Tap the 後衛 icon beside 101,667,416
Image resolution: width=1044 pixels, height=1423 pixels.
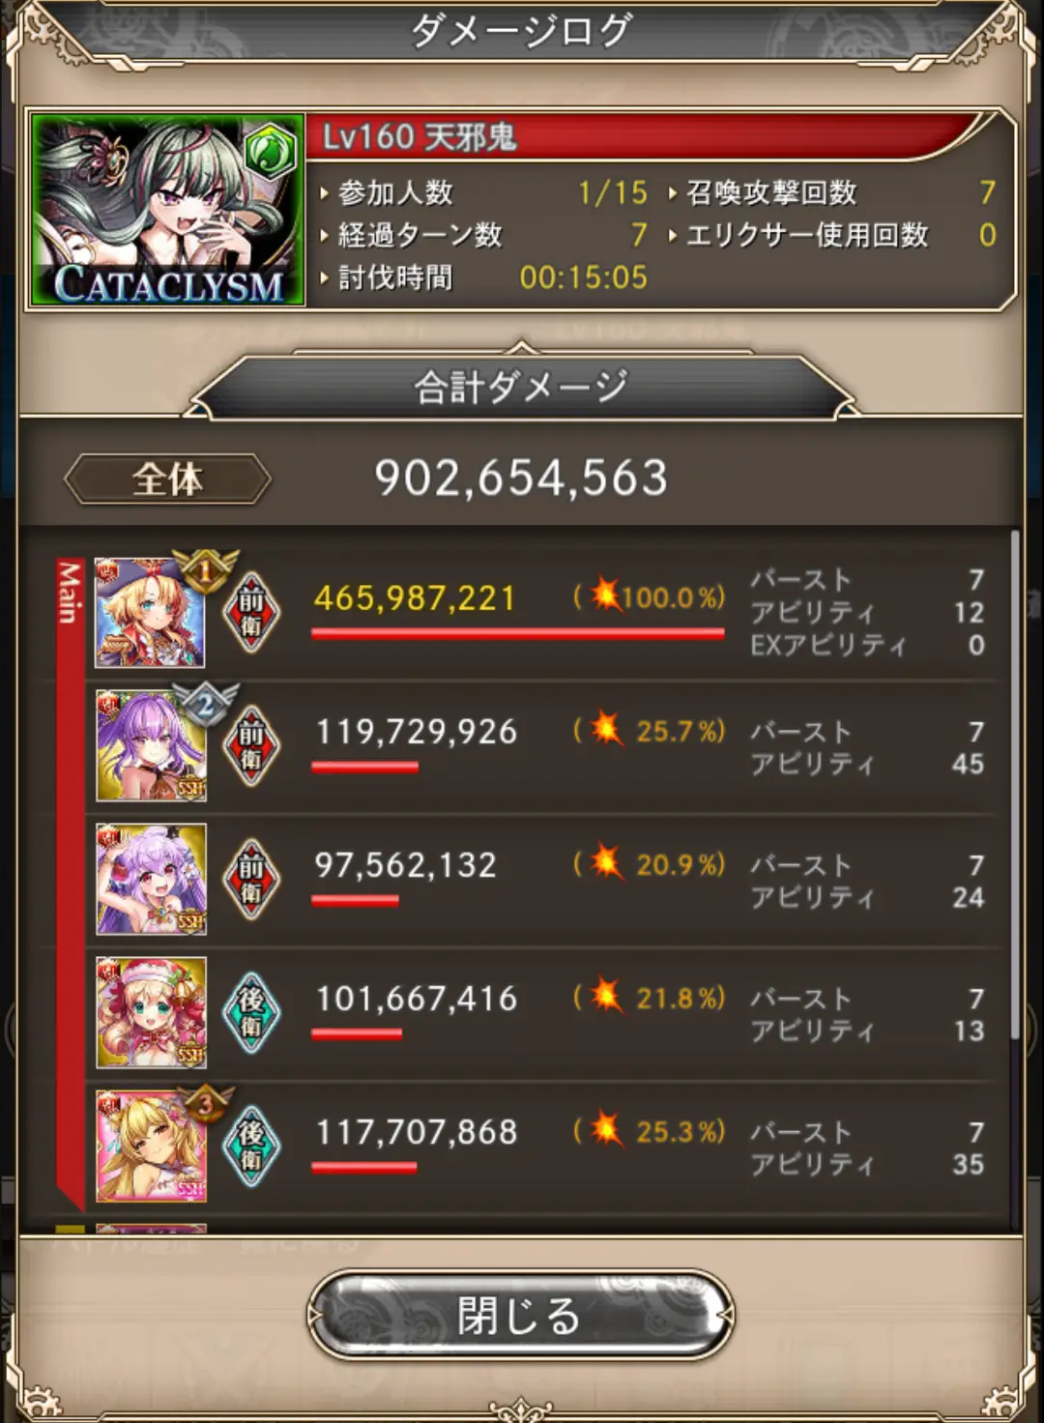pos(251,1013)
